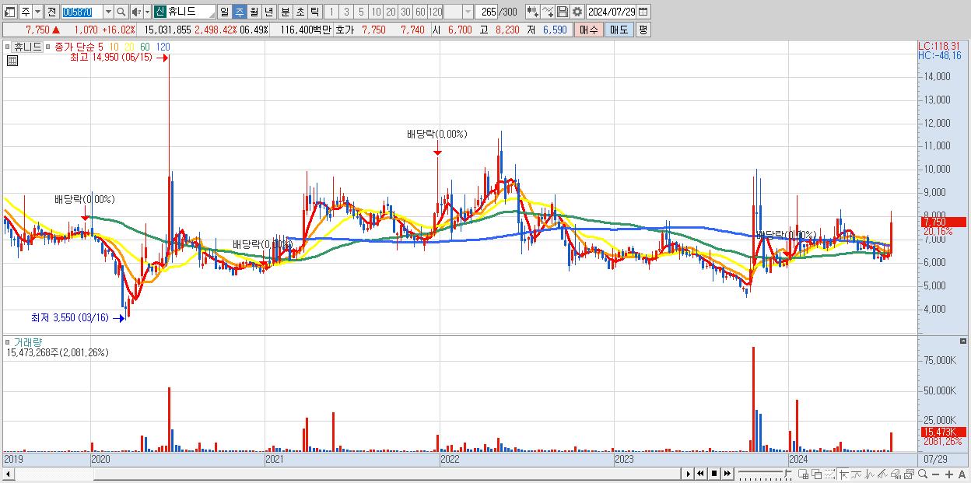Click the 전 button
Image resolution: width=971 pixels, height=483 pixels.
coord(51,12)
